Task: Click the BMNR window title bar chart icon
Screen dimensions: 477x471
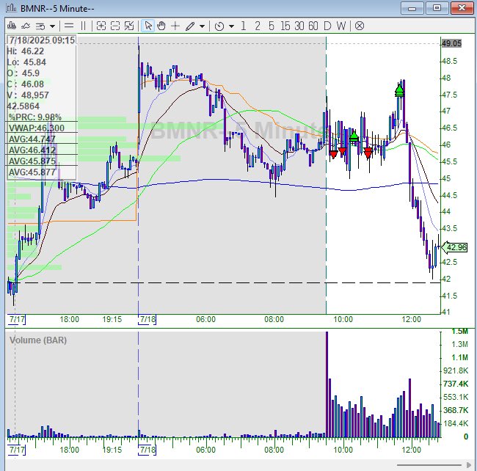Action: 11,8
